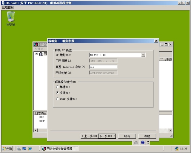
Task: Select Multicast (多播) operation mode
Action: tap(57, 93)
